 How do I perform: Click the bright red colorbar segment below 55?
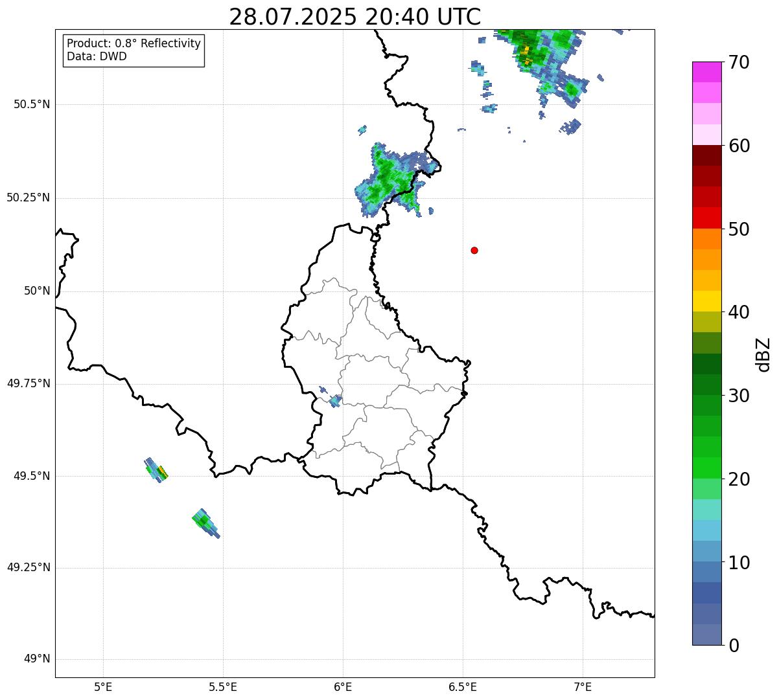pos(707,218)
